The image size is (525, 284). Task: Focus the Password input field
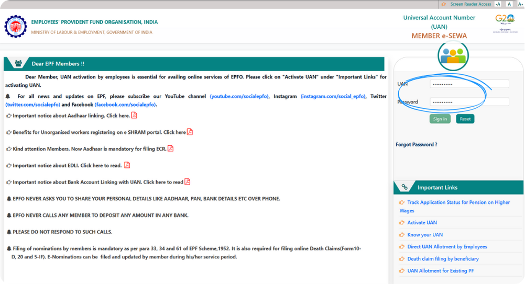tap(469, 102)
